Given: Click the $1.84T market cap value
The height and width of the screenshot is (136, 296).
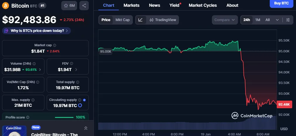Looking at the screenshot, I should click(38, 51).
